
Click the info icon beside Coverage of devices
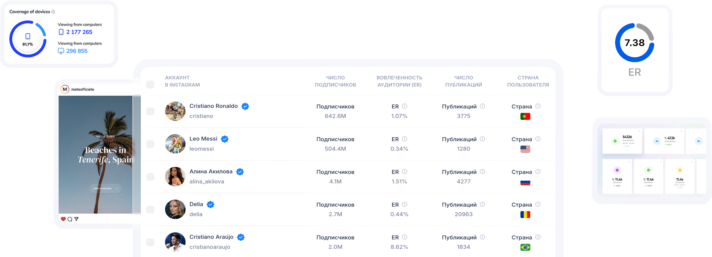(x=53, y=11)
